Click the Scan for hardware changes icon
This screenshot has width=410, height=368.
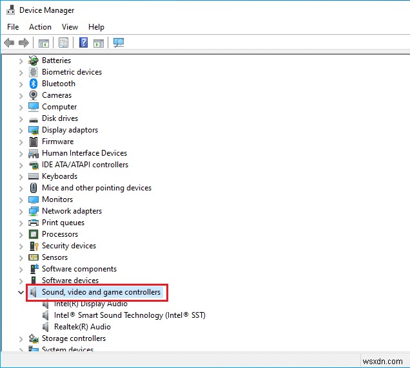point(119,42)
